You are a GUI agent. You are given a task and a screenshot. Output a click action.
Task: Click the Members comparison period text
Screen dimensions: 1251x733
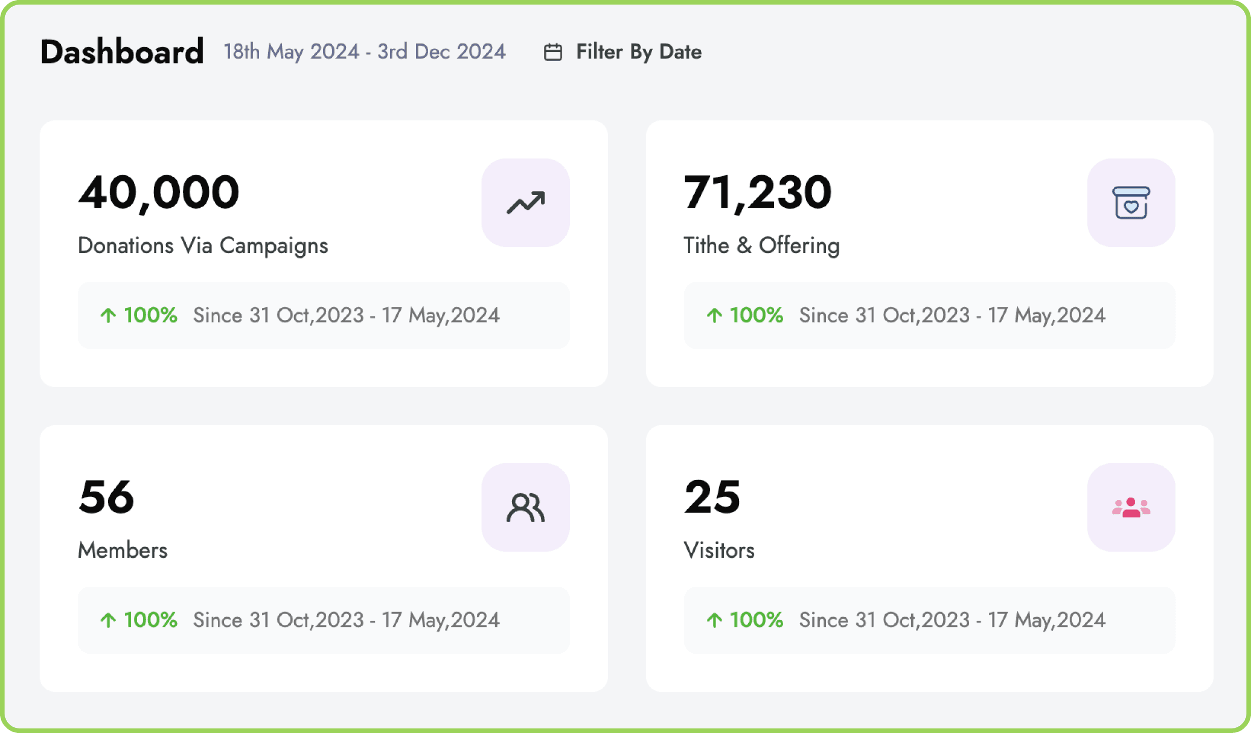coord(346,620)
